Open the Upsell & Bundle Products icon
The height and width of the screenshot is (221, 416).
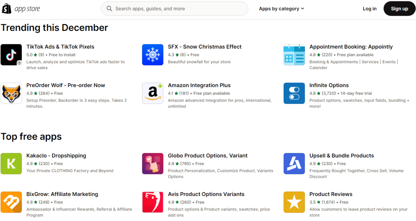click(x=294, y=164)
